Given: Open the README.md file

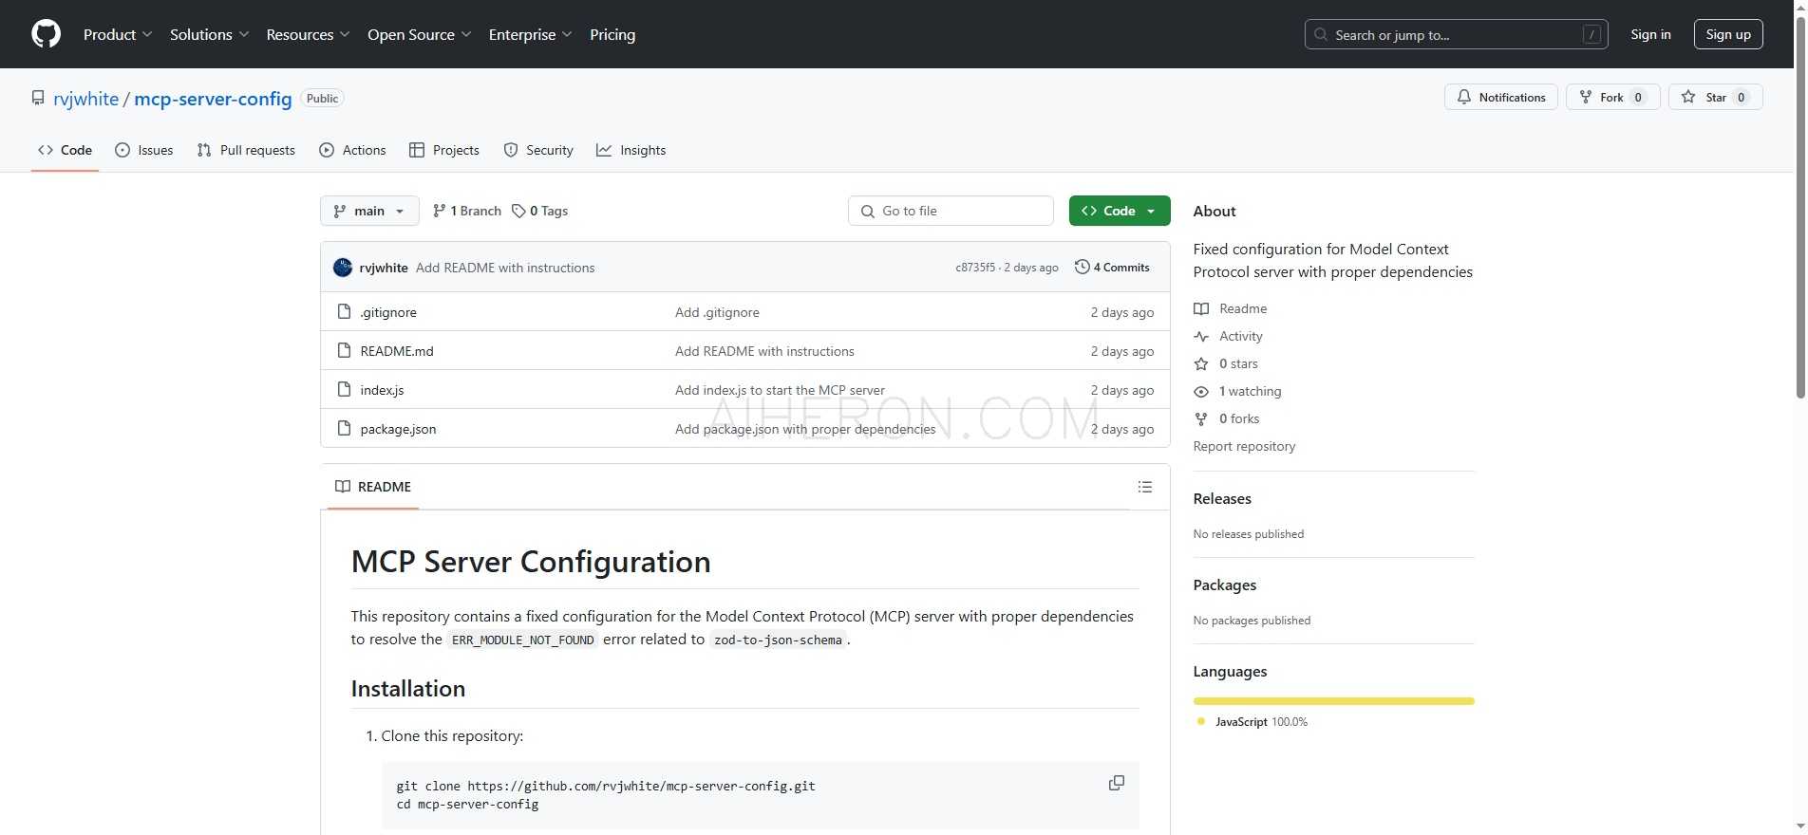Looking at the screenshot, I should point(397,351).
